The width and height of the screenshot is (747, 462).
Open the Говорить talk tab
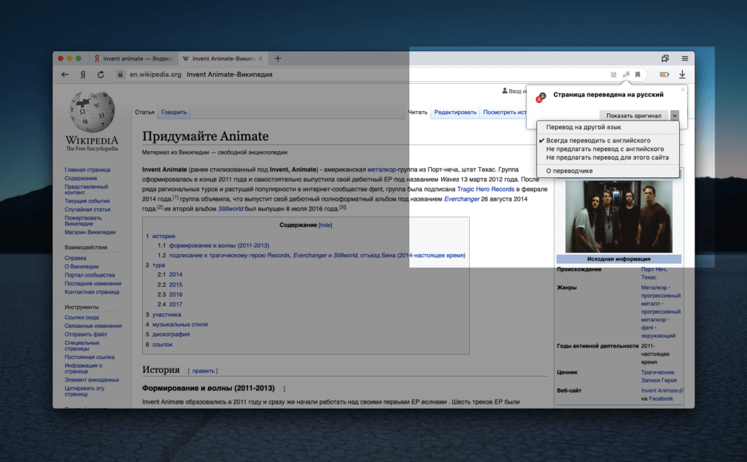coord(174,112)
